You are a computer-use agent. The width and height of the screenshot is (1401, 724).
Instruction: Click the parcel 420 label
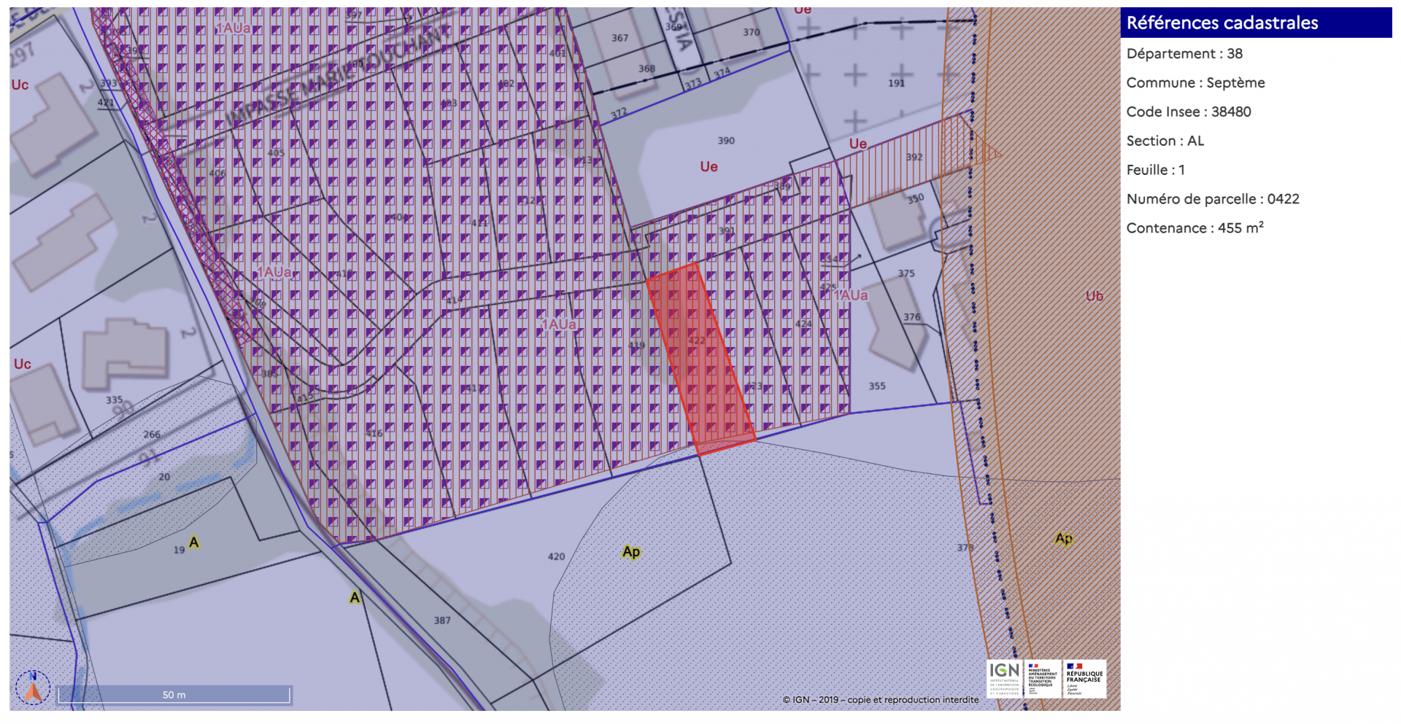[x=556, y=556]
